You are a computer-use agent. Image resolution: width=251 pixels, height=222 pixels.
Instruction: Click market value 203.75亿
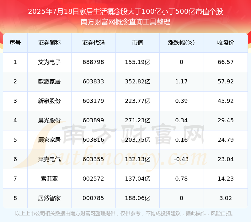137,140
